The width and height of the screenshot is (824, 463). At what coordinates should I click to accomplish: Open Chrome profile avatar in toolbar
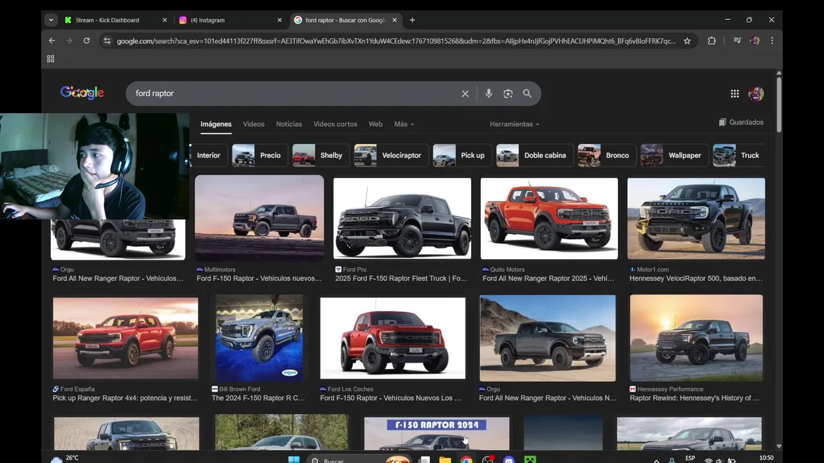pyautogui.click(x=754, y=41)
